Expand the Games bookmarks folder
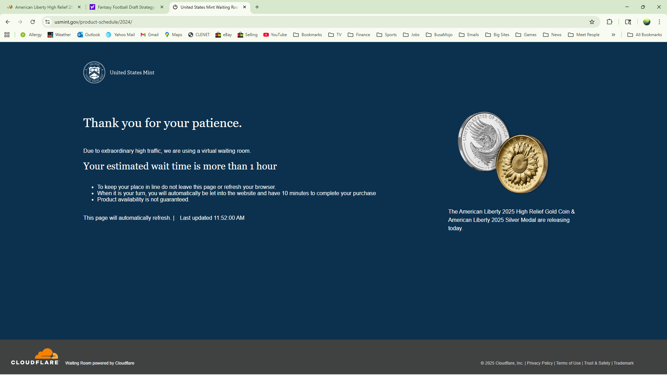Image resolution: width=667 pixels, height=375 pixels. pyautogui.click(x=526, y=35)
